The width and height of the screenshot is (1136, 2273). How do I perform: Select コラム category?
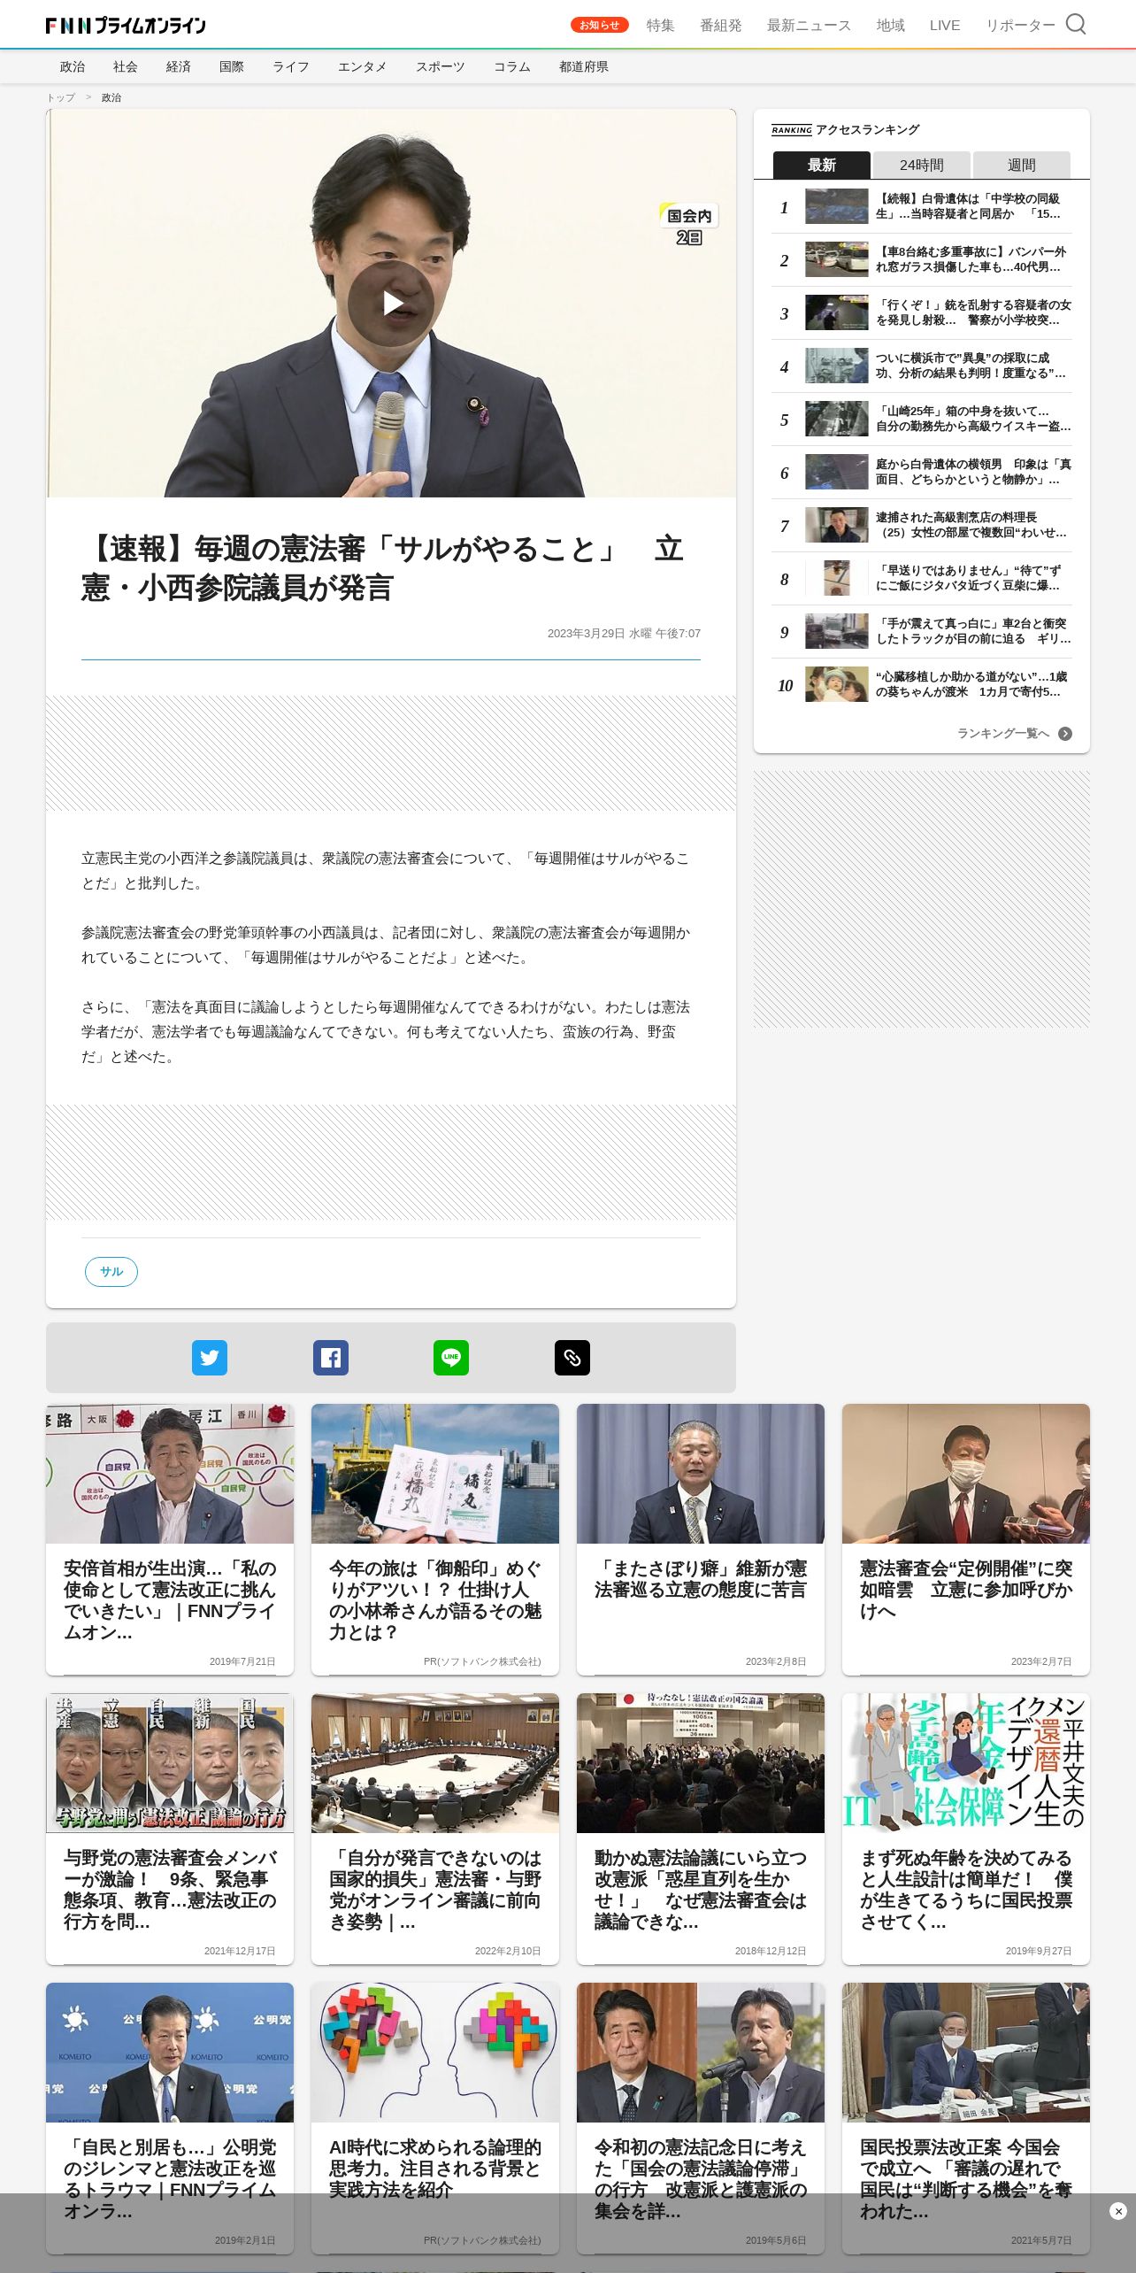512,66
